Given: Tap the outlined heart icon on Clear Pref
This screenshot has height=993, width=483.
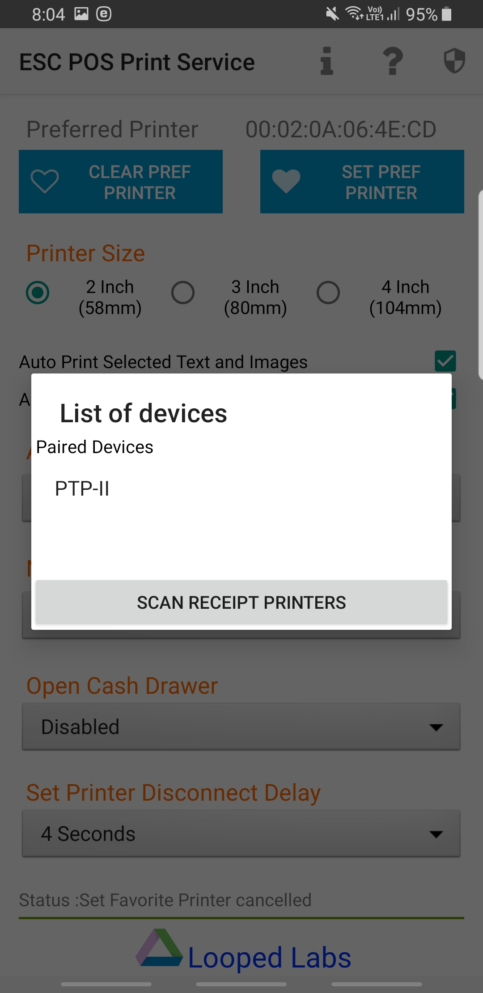Looking at the screenshot, I should pos(45,181).
